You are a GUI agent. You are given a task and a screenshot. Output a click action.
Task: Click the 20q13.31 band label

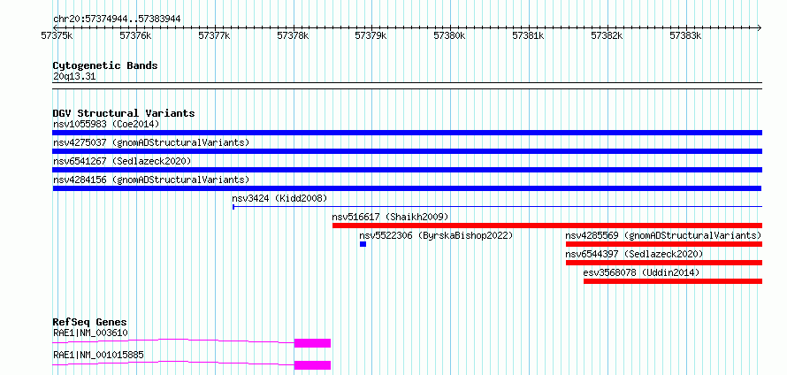74,77
